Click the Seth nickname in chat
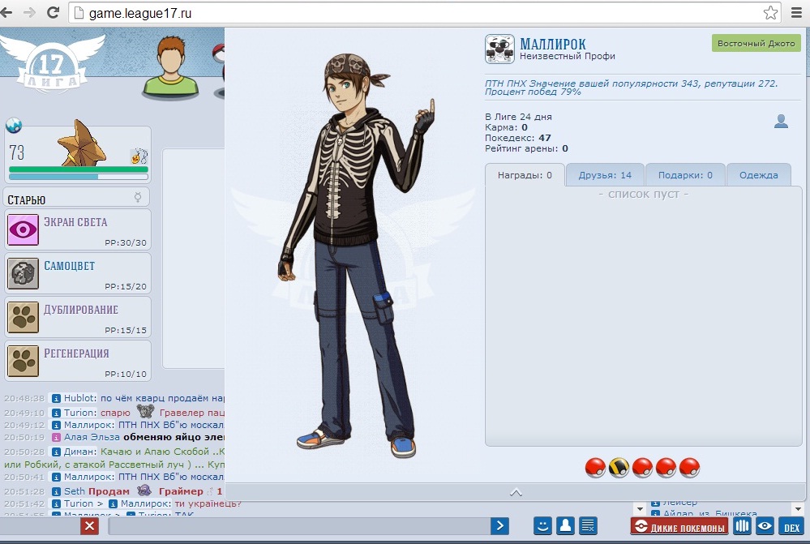Viewport: 810px width, 544px height. 74,491
